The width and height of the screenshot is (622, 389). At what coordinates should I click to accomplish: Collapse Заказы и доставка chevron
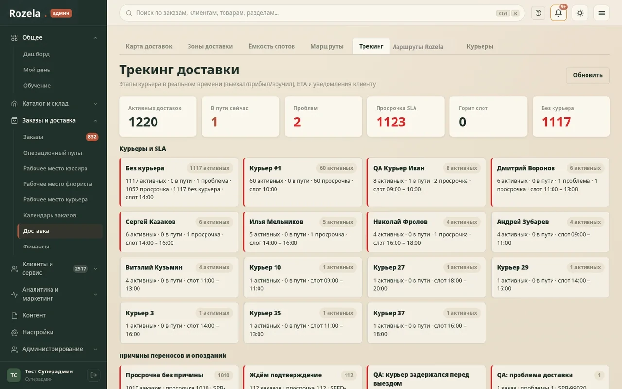point(95,121)
